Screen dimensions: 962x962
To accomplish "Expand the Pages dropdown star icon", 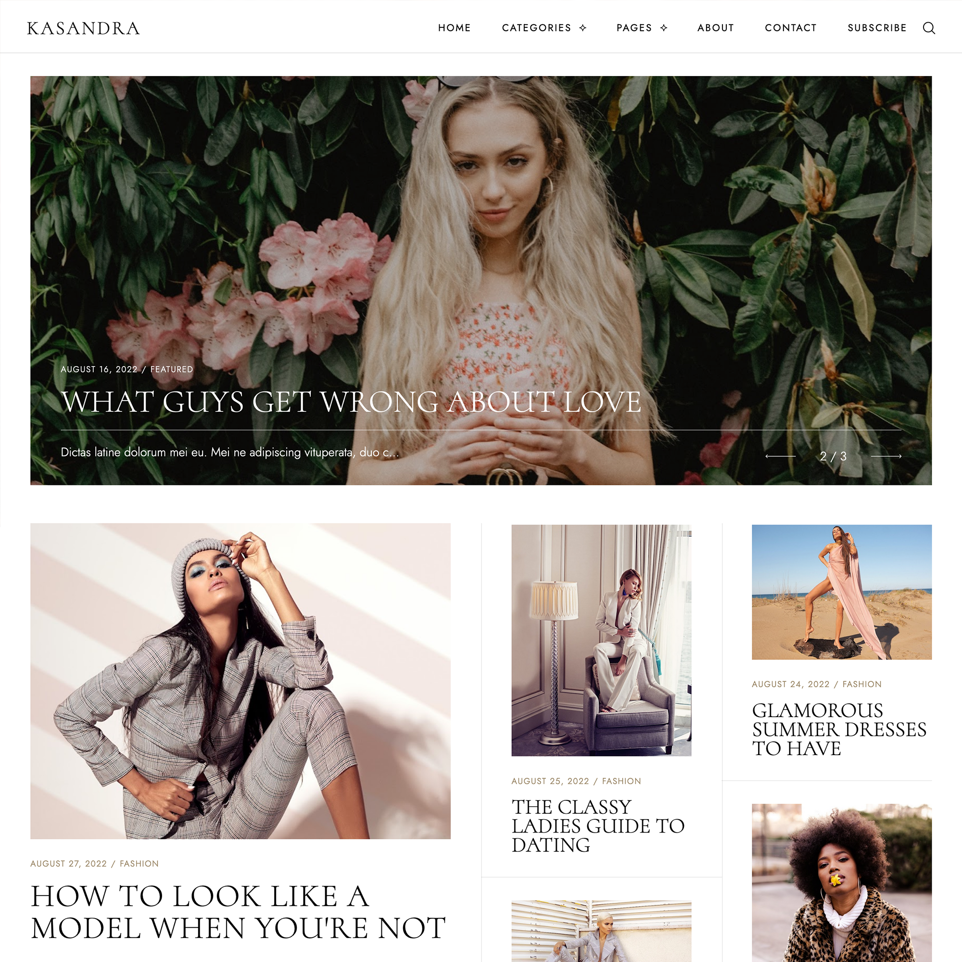I will [664, 28].
